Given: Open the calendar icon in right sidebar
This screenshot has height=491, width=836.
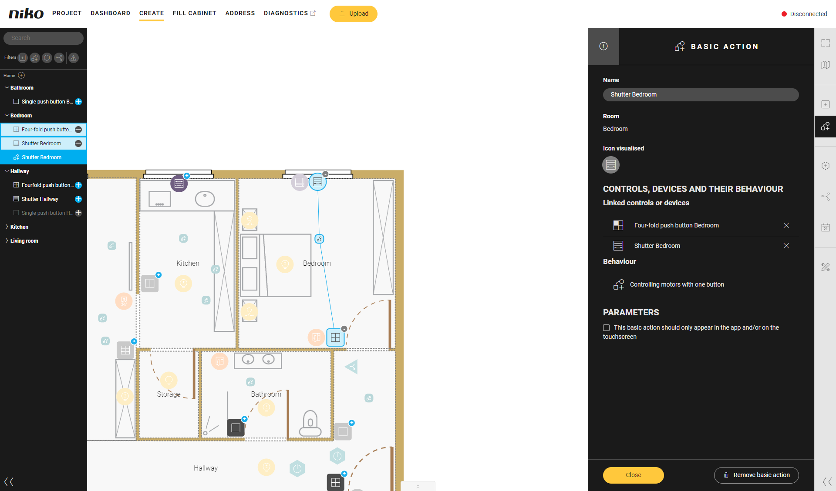Looking at the screenshot, I should [825, 227].
